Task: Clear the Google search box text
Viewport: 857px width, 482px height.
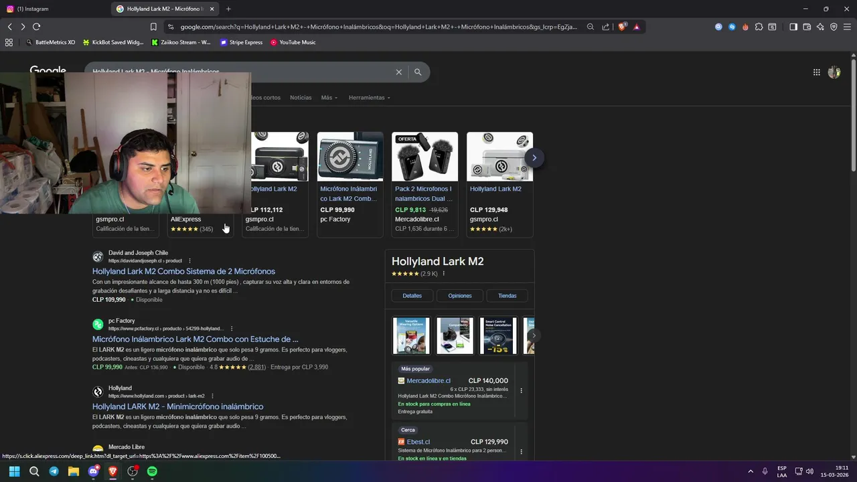Action: point(399,72)
